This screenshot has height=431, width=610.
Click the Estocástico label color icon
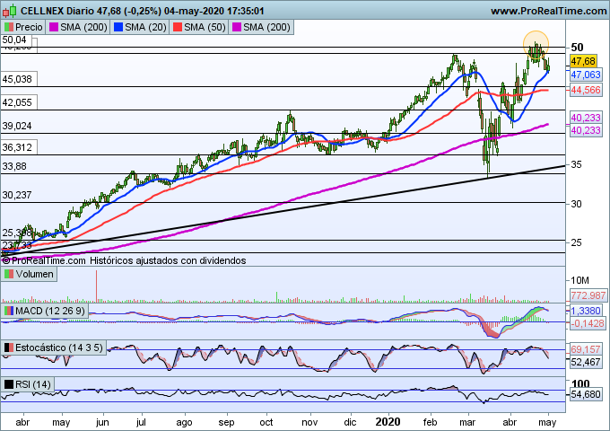pos(9,347)
